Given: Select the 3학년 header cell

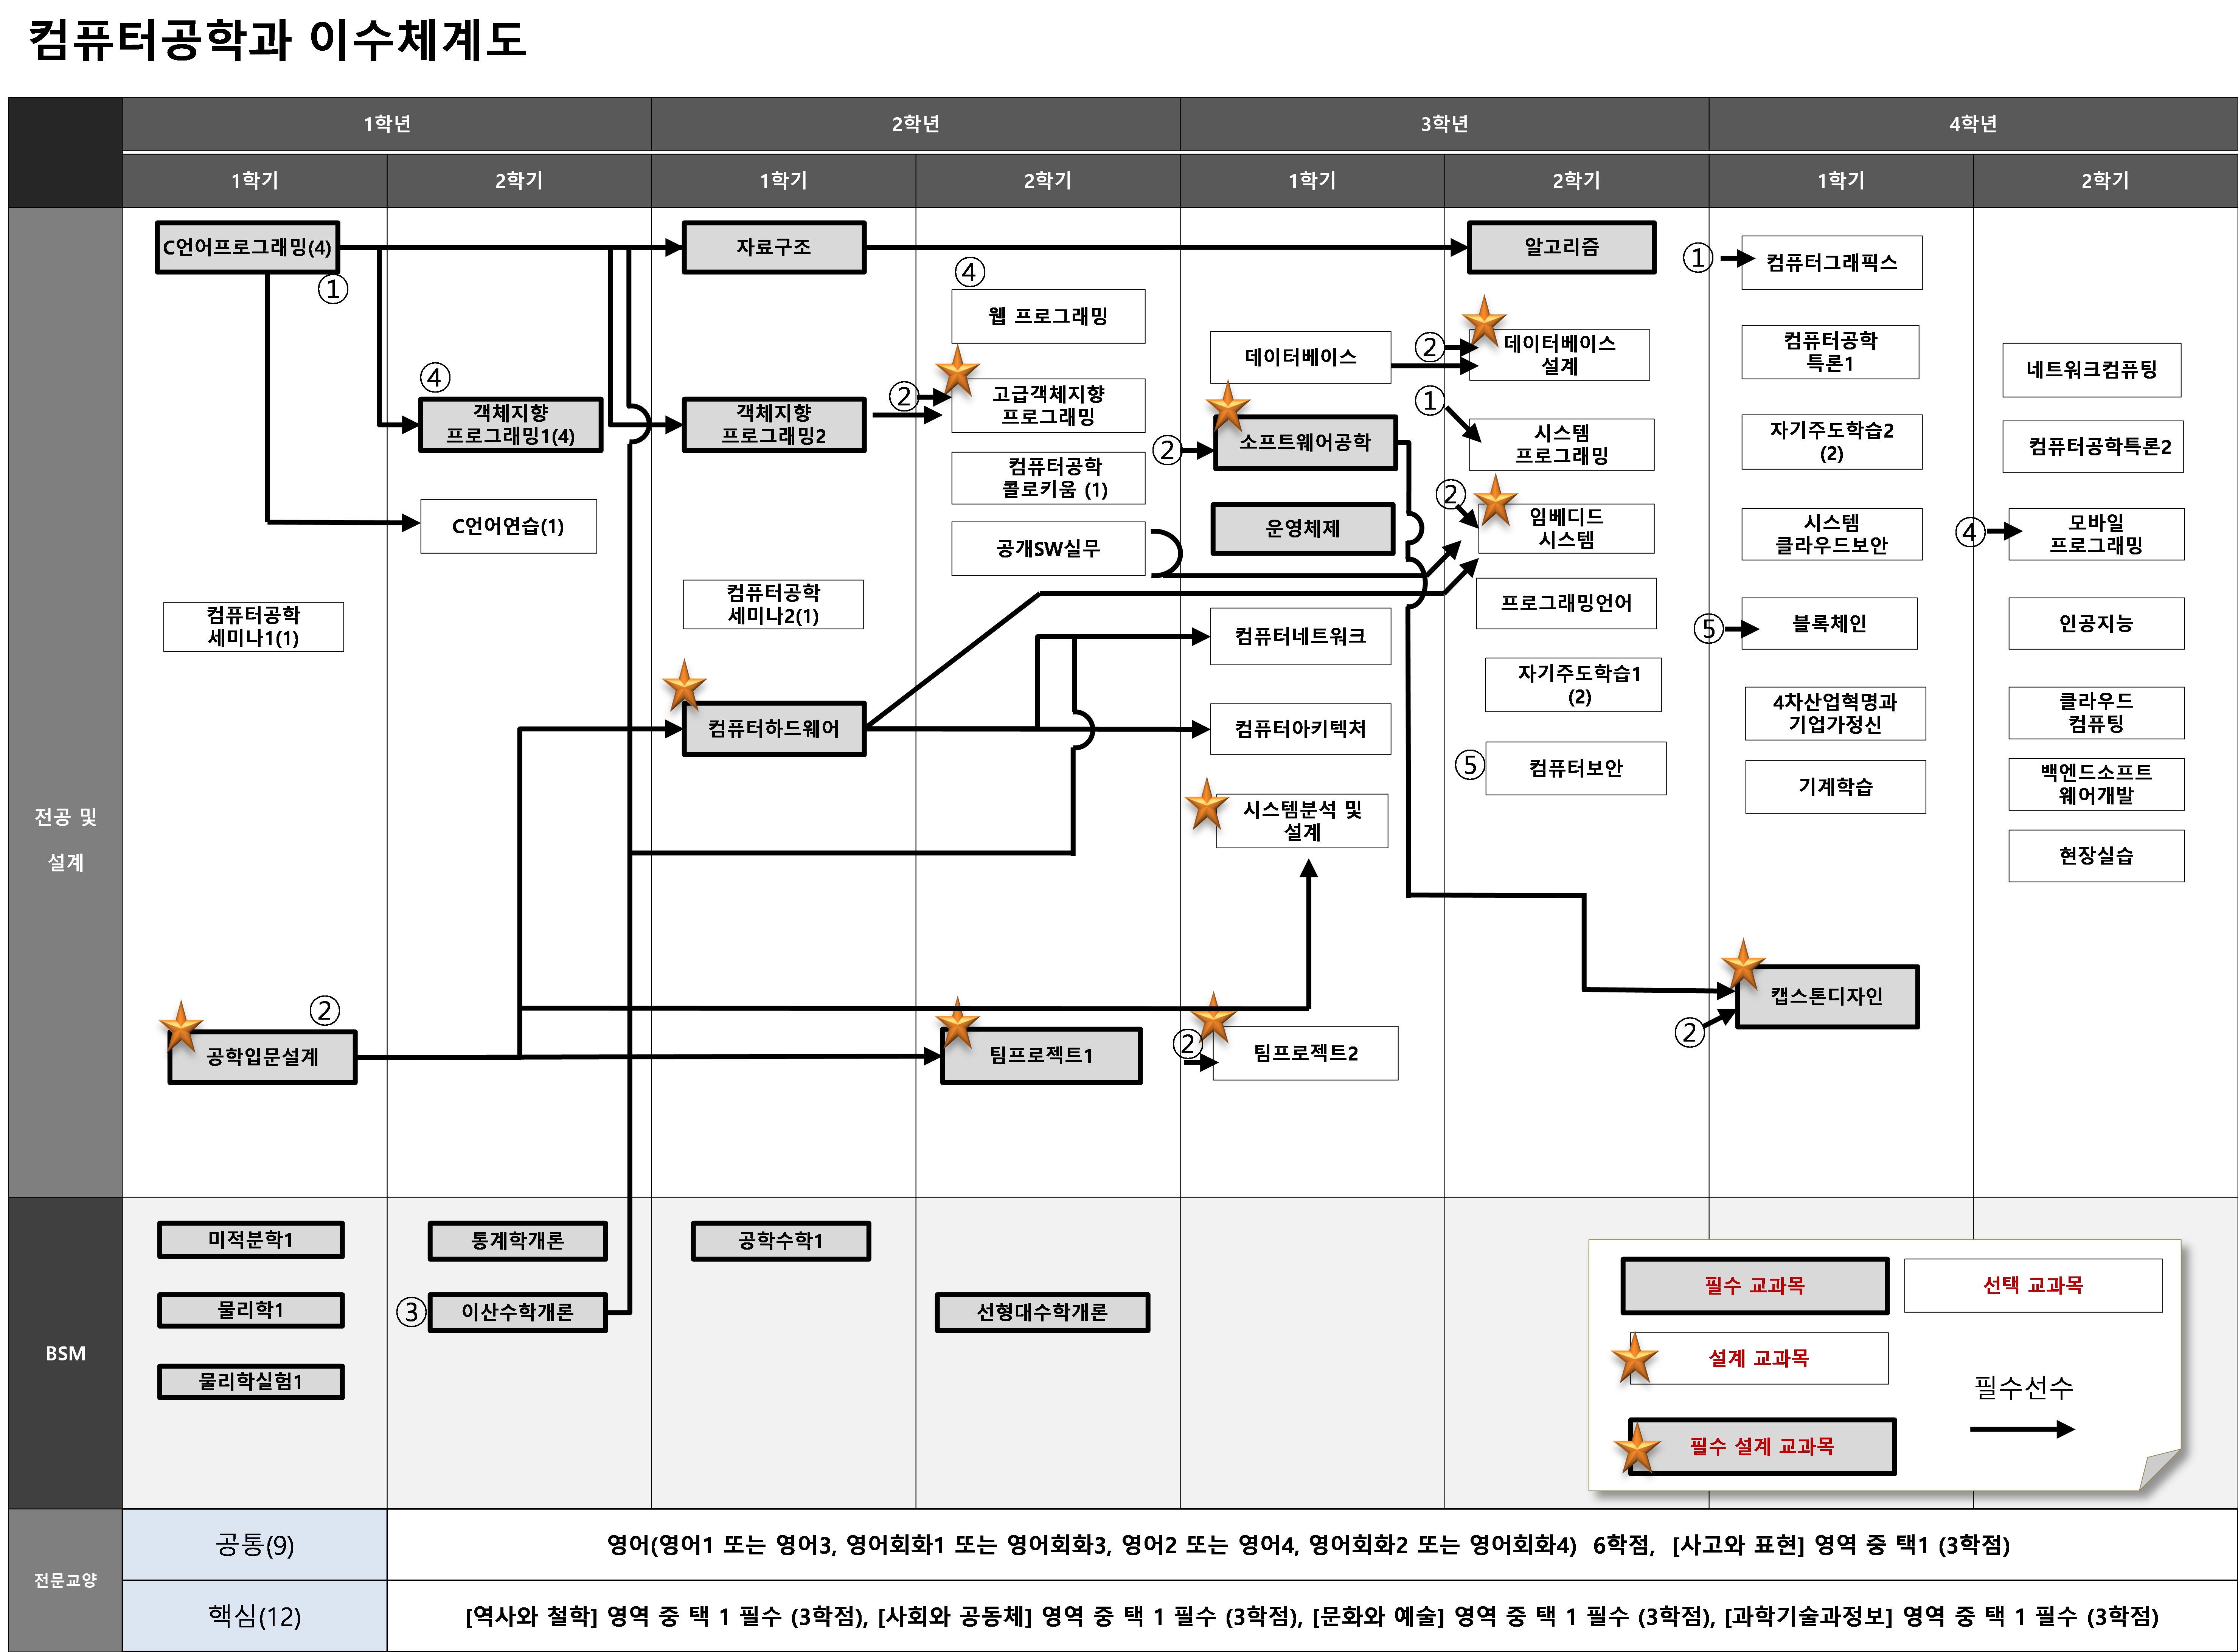Looking at the screenshot, I should tap(1444, 124).
